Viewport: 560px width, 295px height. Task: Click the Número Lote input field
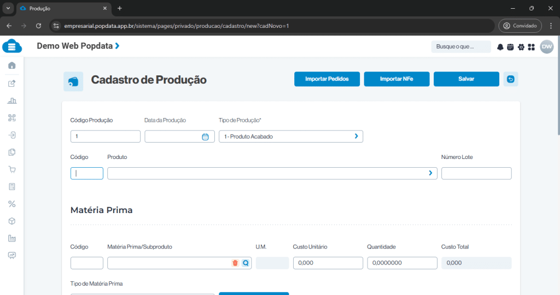[476, 173]
